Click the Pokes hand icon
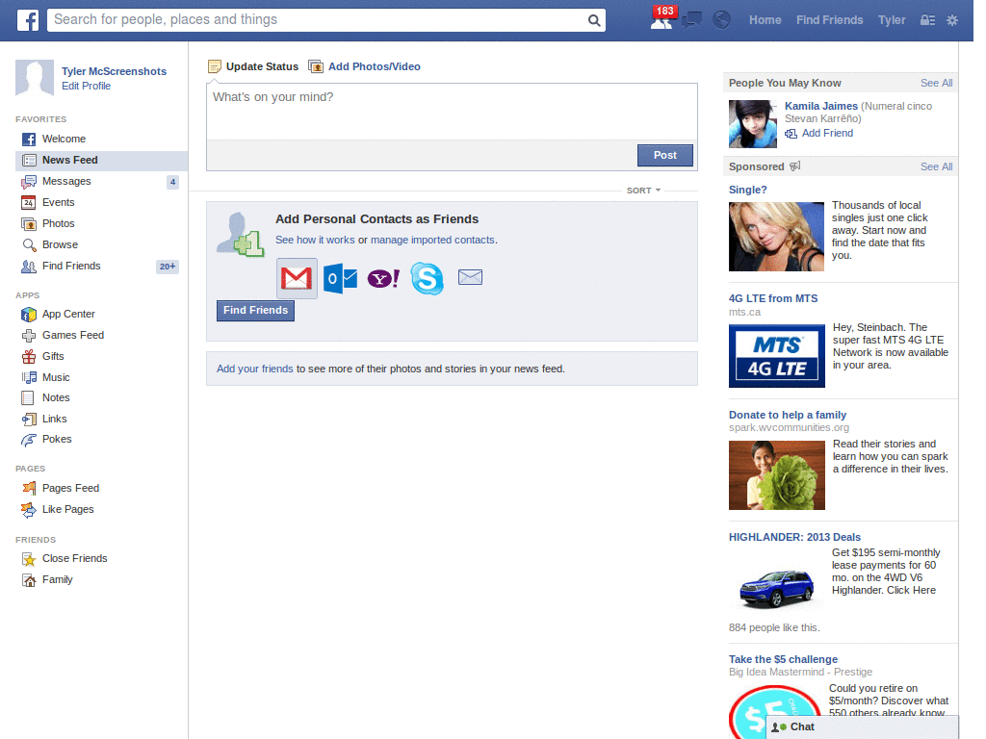 29,440
